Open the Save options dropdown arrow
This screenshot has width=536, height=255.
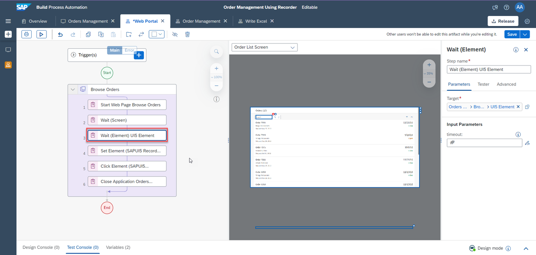[525, 34]
